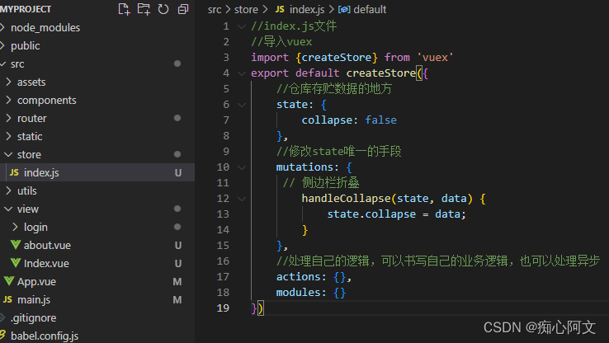Click the store breadcrumb segment
The width and height of the screenshot is (609, 343).
click(247, 9)
